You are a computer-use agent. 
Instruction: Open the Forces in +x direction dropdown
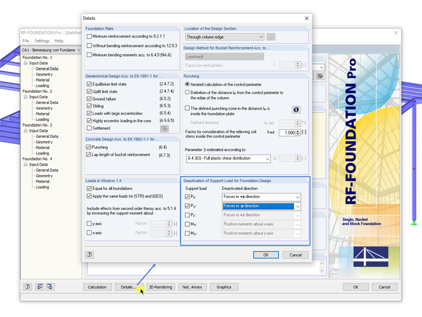tap(262, 197)
